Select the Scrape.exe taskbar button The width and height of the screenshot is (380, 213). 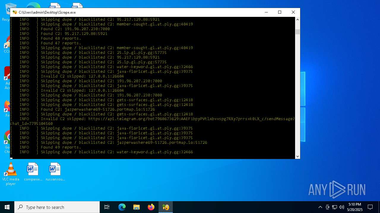166,207
